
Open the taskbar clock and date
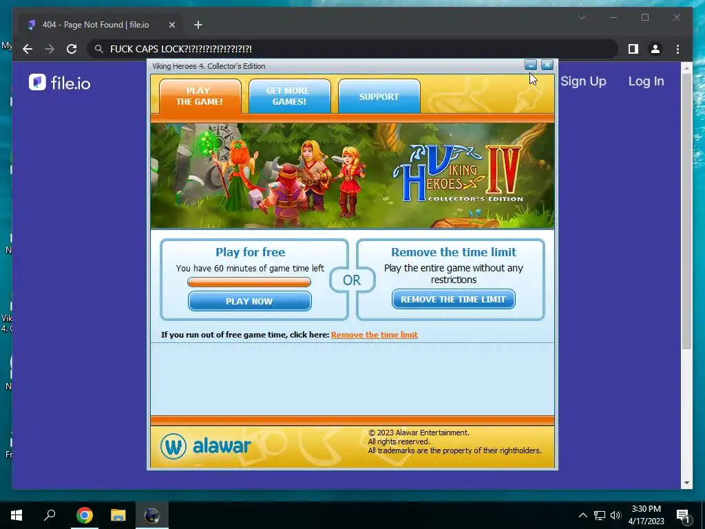pyautogui.click(x=646, y=515)
